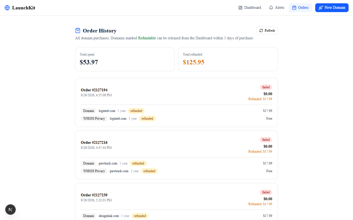Open the Next.js dev tools N badge

point(10,210)
